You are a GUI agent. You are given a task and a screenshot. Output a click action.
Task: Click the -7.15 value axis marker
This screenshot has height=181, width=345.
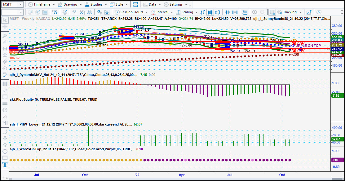337,95
